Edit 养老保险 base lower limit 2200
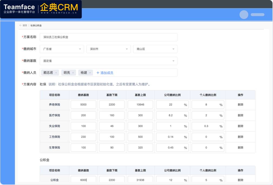Viewport: 273px width, 185px height. click(x=112, y=104)
